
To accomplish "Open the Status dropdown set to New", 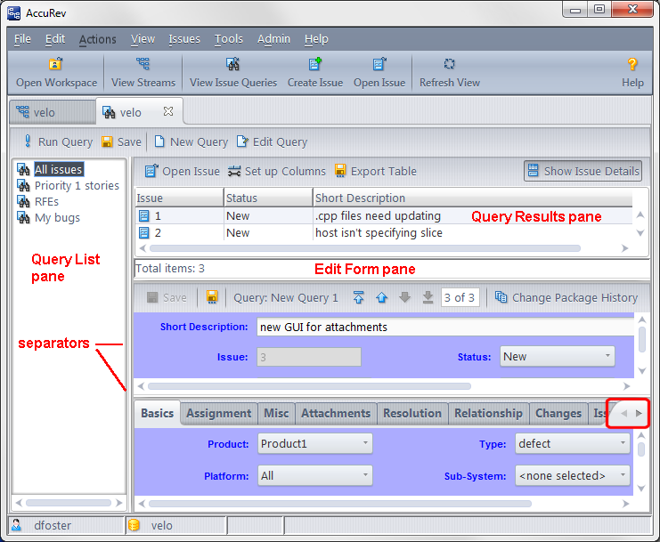I will pyautogui.click(x=558, y=357).
